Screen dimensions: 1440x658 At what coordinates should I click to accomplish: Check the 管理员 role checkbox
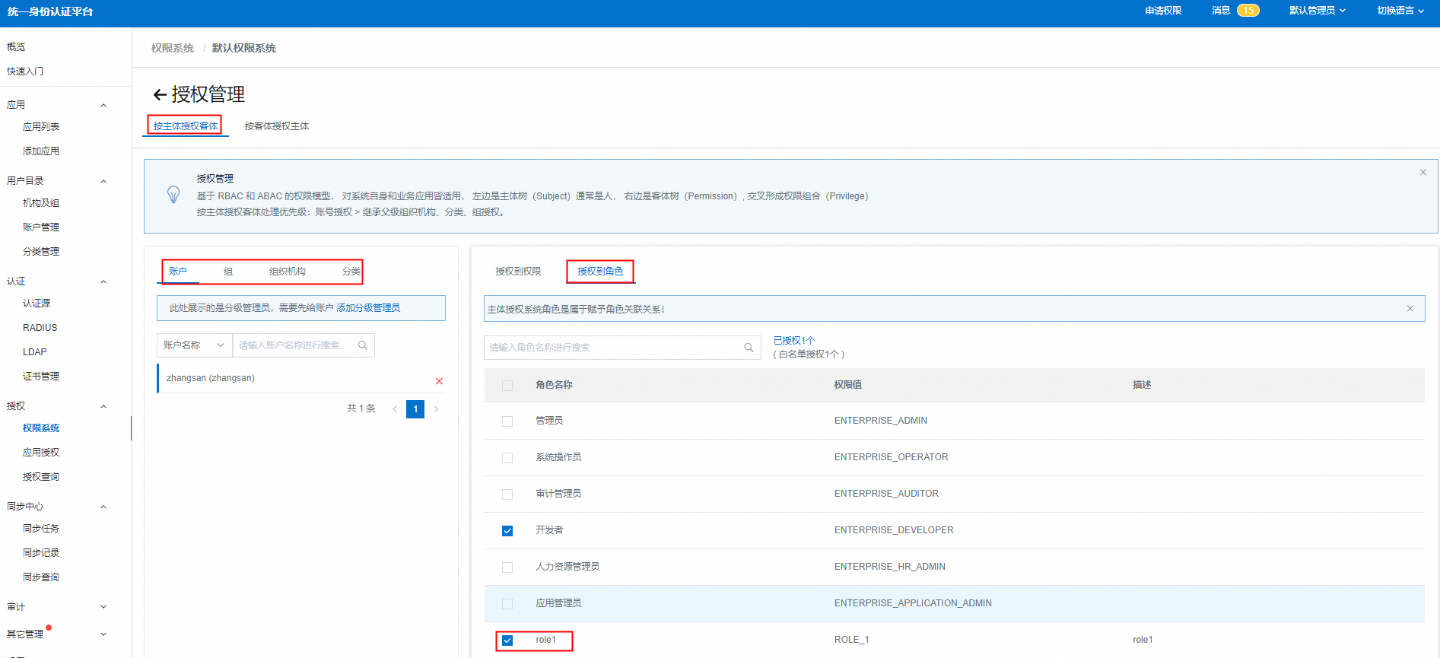point(507,421)
